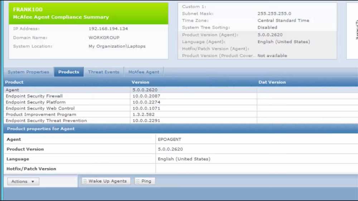Click the Not available product coverage value

272,56
